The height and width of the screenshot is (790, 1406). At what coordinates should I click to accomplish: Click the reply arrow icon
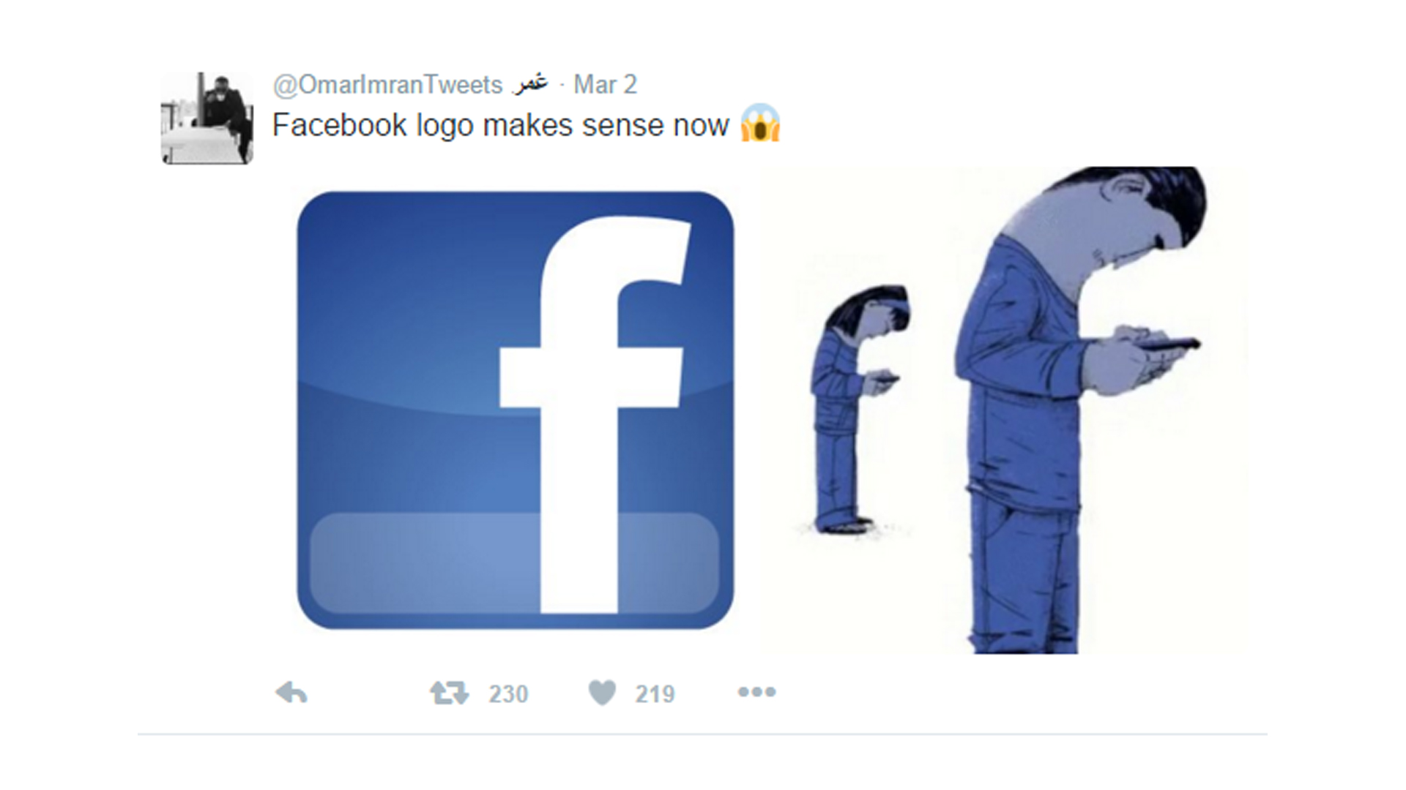[291, 692]
